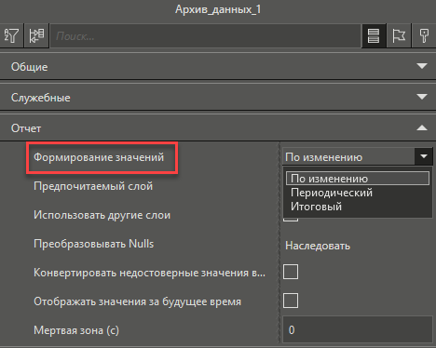Toggle Отображать значения за будущее время checkbox

pos(291,301)
